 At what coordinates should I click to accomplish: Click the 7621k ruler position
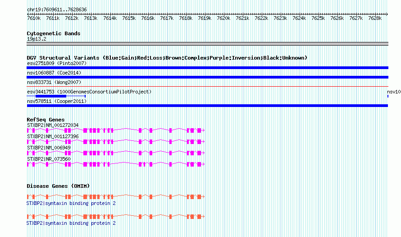pos(242,19)
